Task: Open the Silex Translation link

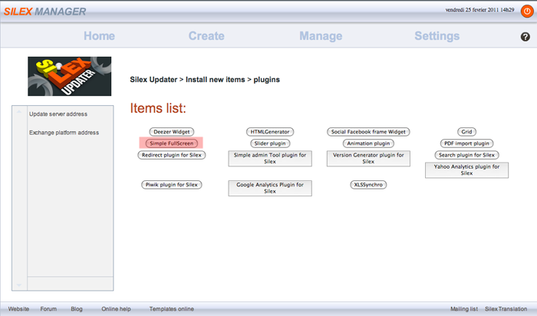Action: click(506, 309)
